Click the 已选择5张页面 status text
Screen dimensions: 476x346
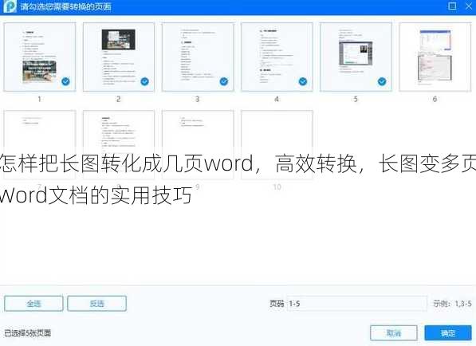coord(28,333)
